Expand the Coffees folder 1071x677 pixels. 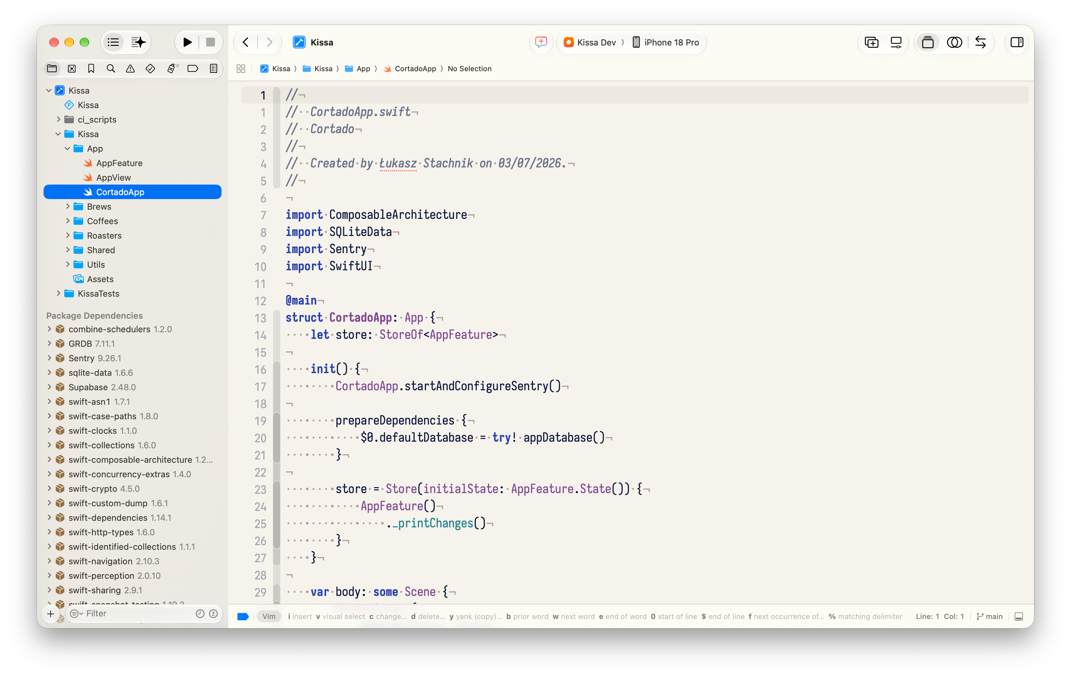(68, 221)
